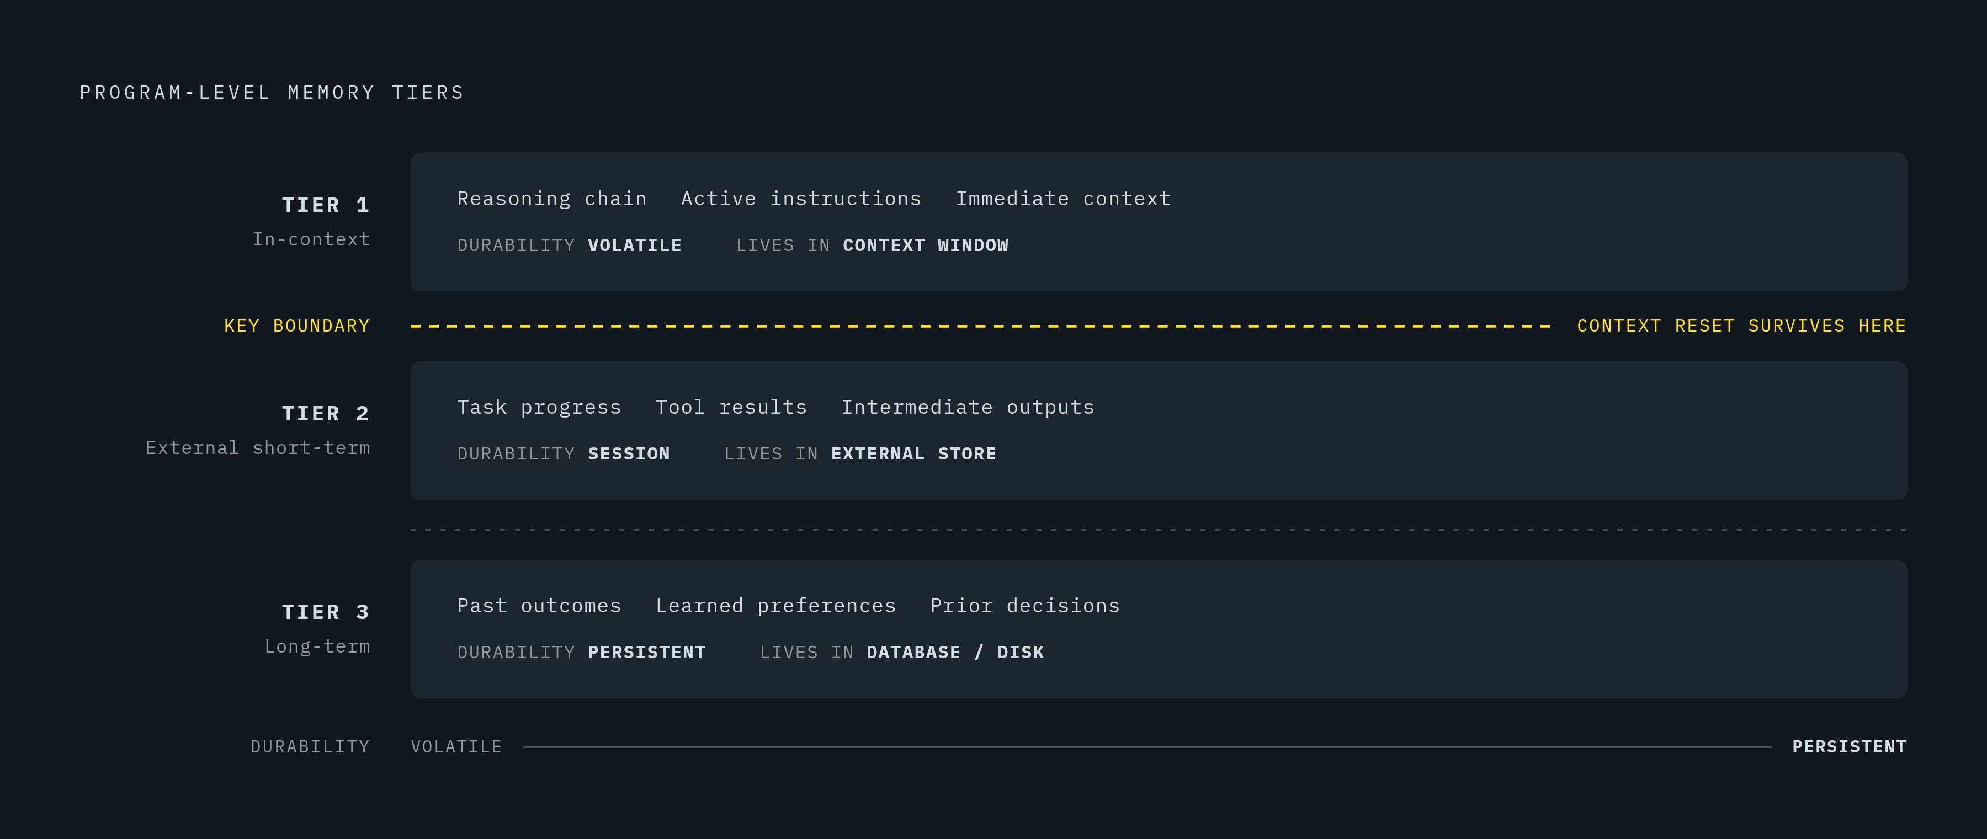Click the 'PERSISTENT' durability value in Tier 3
The width and height of the screenshot is (1987, 839).
click(x=646, y=653)
